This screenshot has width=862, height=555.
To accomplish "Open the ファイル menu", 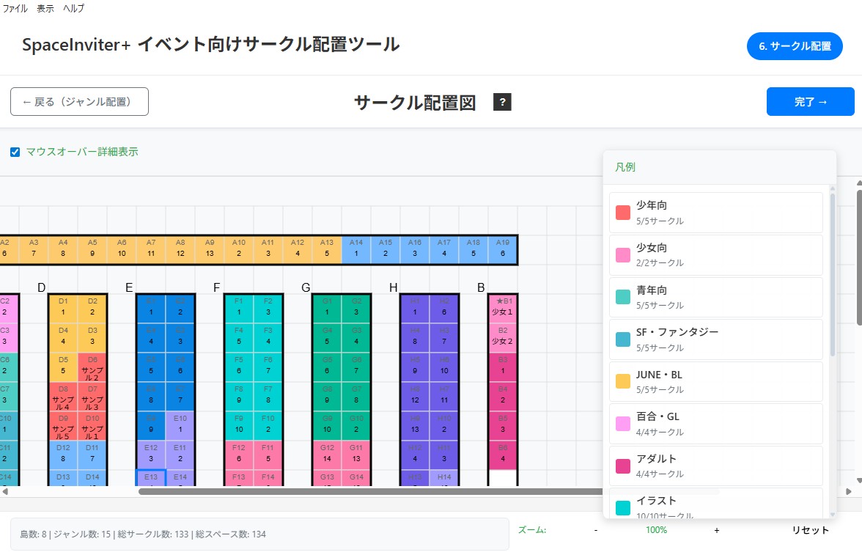I will [15, 9].
